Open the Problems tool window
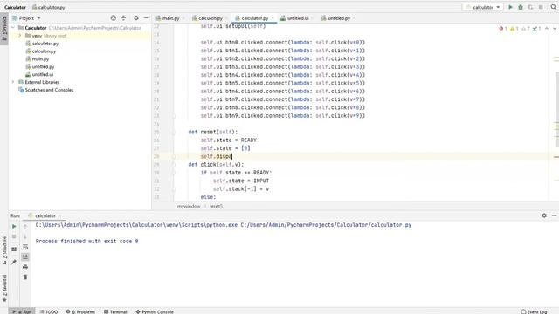 tap(80, 311)
